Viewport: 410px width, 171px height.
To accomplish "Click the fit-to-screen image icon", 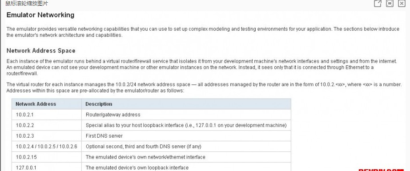I will [x=390, y=4].
